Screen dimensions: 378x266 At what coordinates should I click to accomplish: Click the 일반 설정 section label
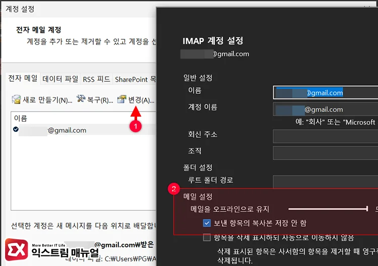pos(198,78)
